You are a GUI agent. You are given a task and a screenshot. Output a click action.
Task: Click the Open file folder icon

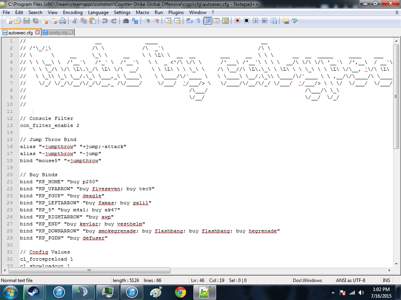click(17, 21)
